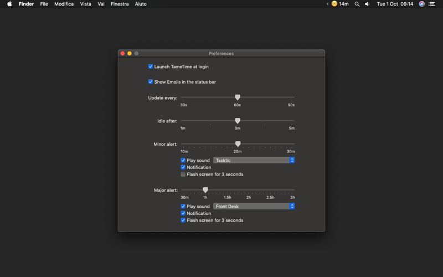The height and width of the screenshot is (277, 443).
Task: Open the Apple menu
Action: coord(9,4)
